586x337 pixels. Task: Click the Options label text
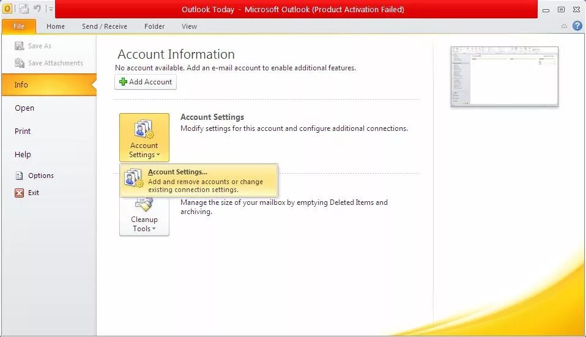tap(41, 176)
